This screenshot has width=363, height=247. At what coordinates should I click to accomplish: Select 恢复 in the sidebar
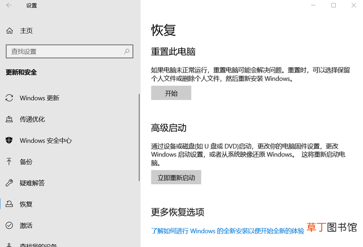(26, 204)
